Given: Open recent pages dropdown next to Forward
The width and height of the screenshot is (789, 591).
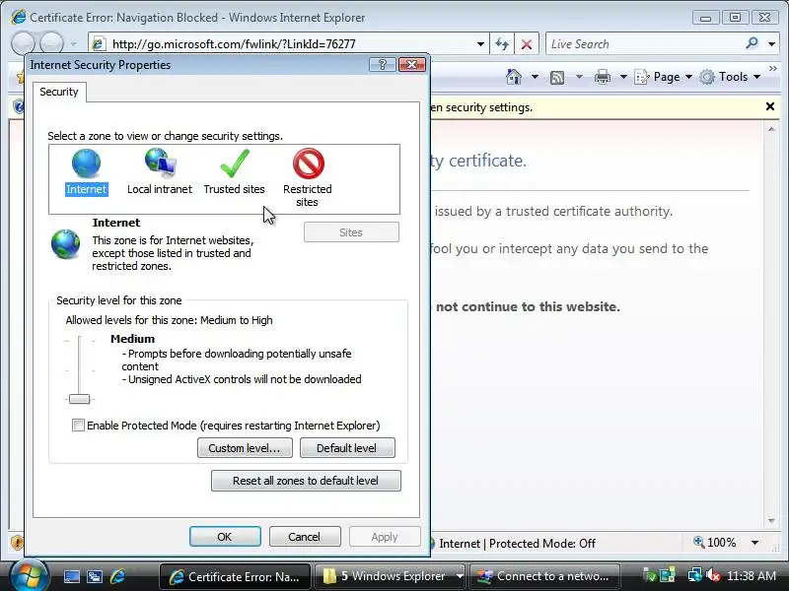Looking at the screenshot, I should (x=73, y=44).
